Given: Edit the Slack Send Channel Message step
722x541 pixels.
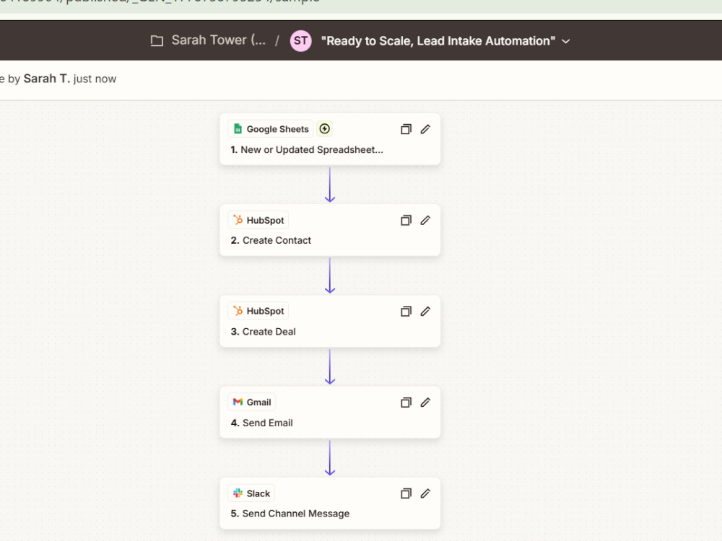Looking at the screenshot, I should [x=425, y=493].
